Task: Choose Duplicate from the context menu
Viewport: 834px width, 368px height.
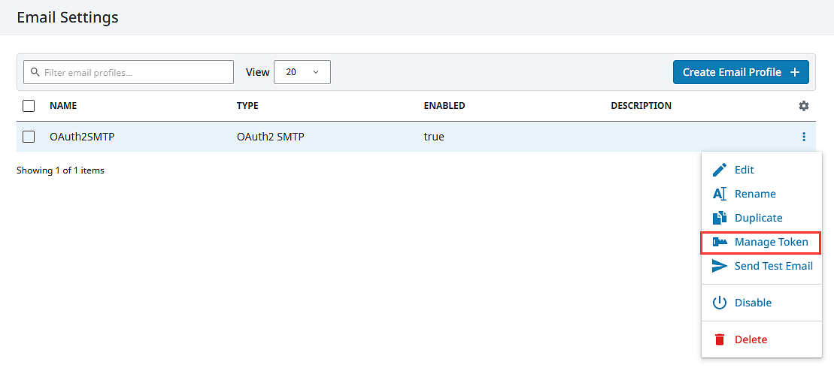Action: pos(761,218)
